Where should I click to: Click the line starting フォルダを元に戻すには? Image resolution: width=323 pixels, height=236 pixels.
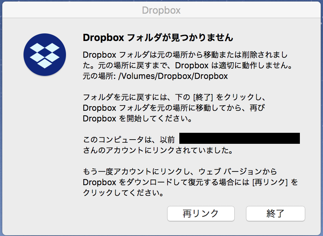pyautogui.click(x=175, y=97)
